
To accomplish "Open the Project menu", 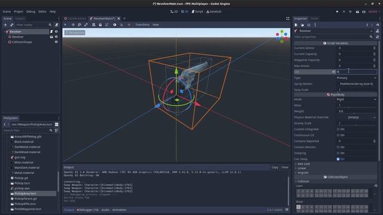I will point(19,11).
